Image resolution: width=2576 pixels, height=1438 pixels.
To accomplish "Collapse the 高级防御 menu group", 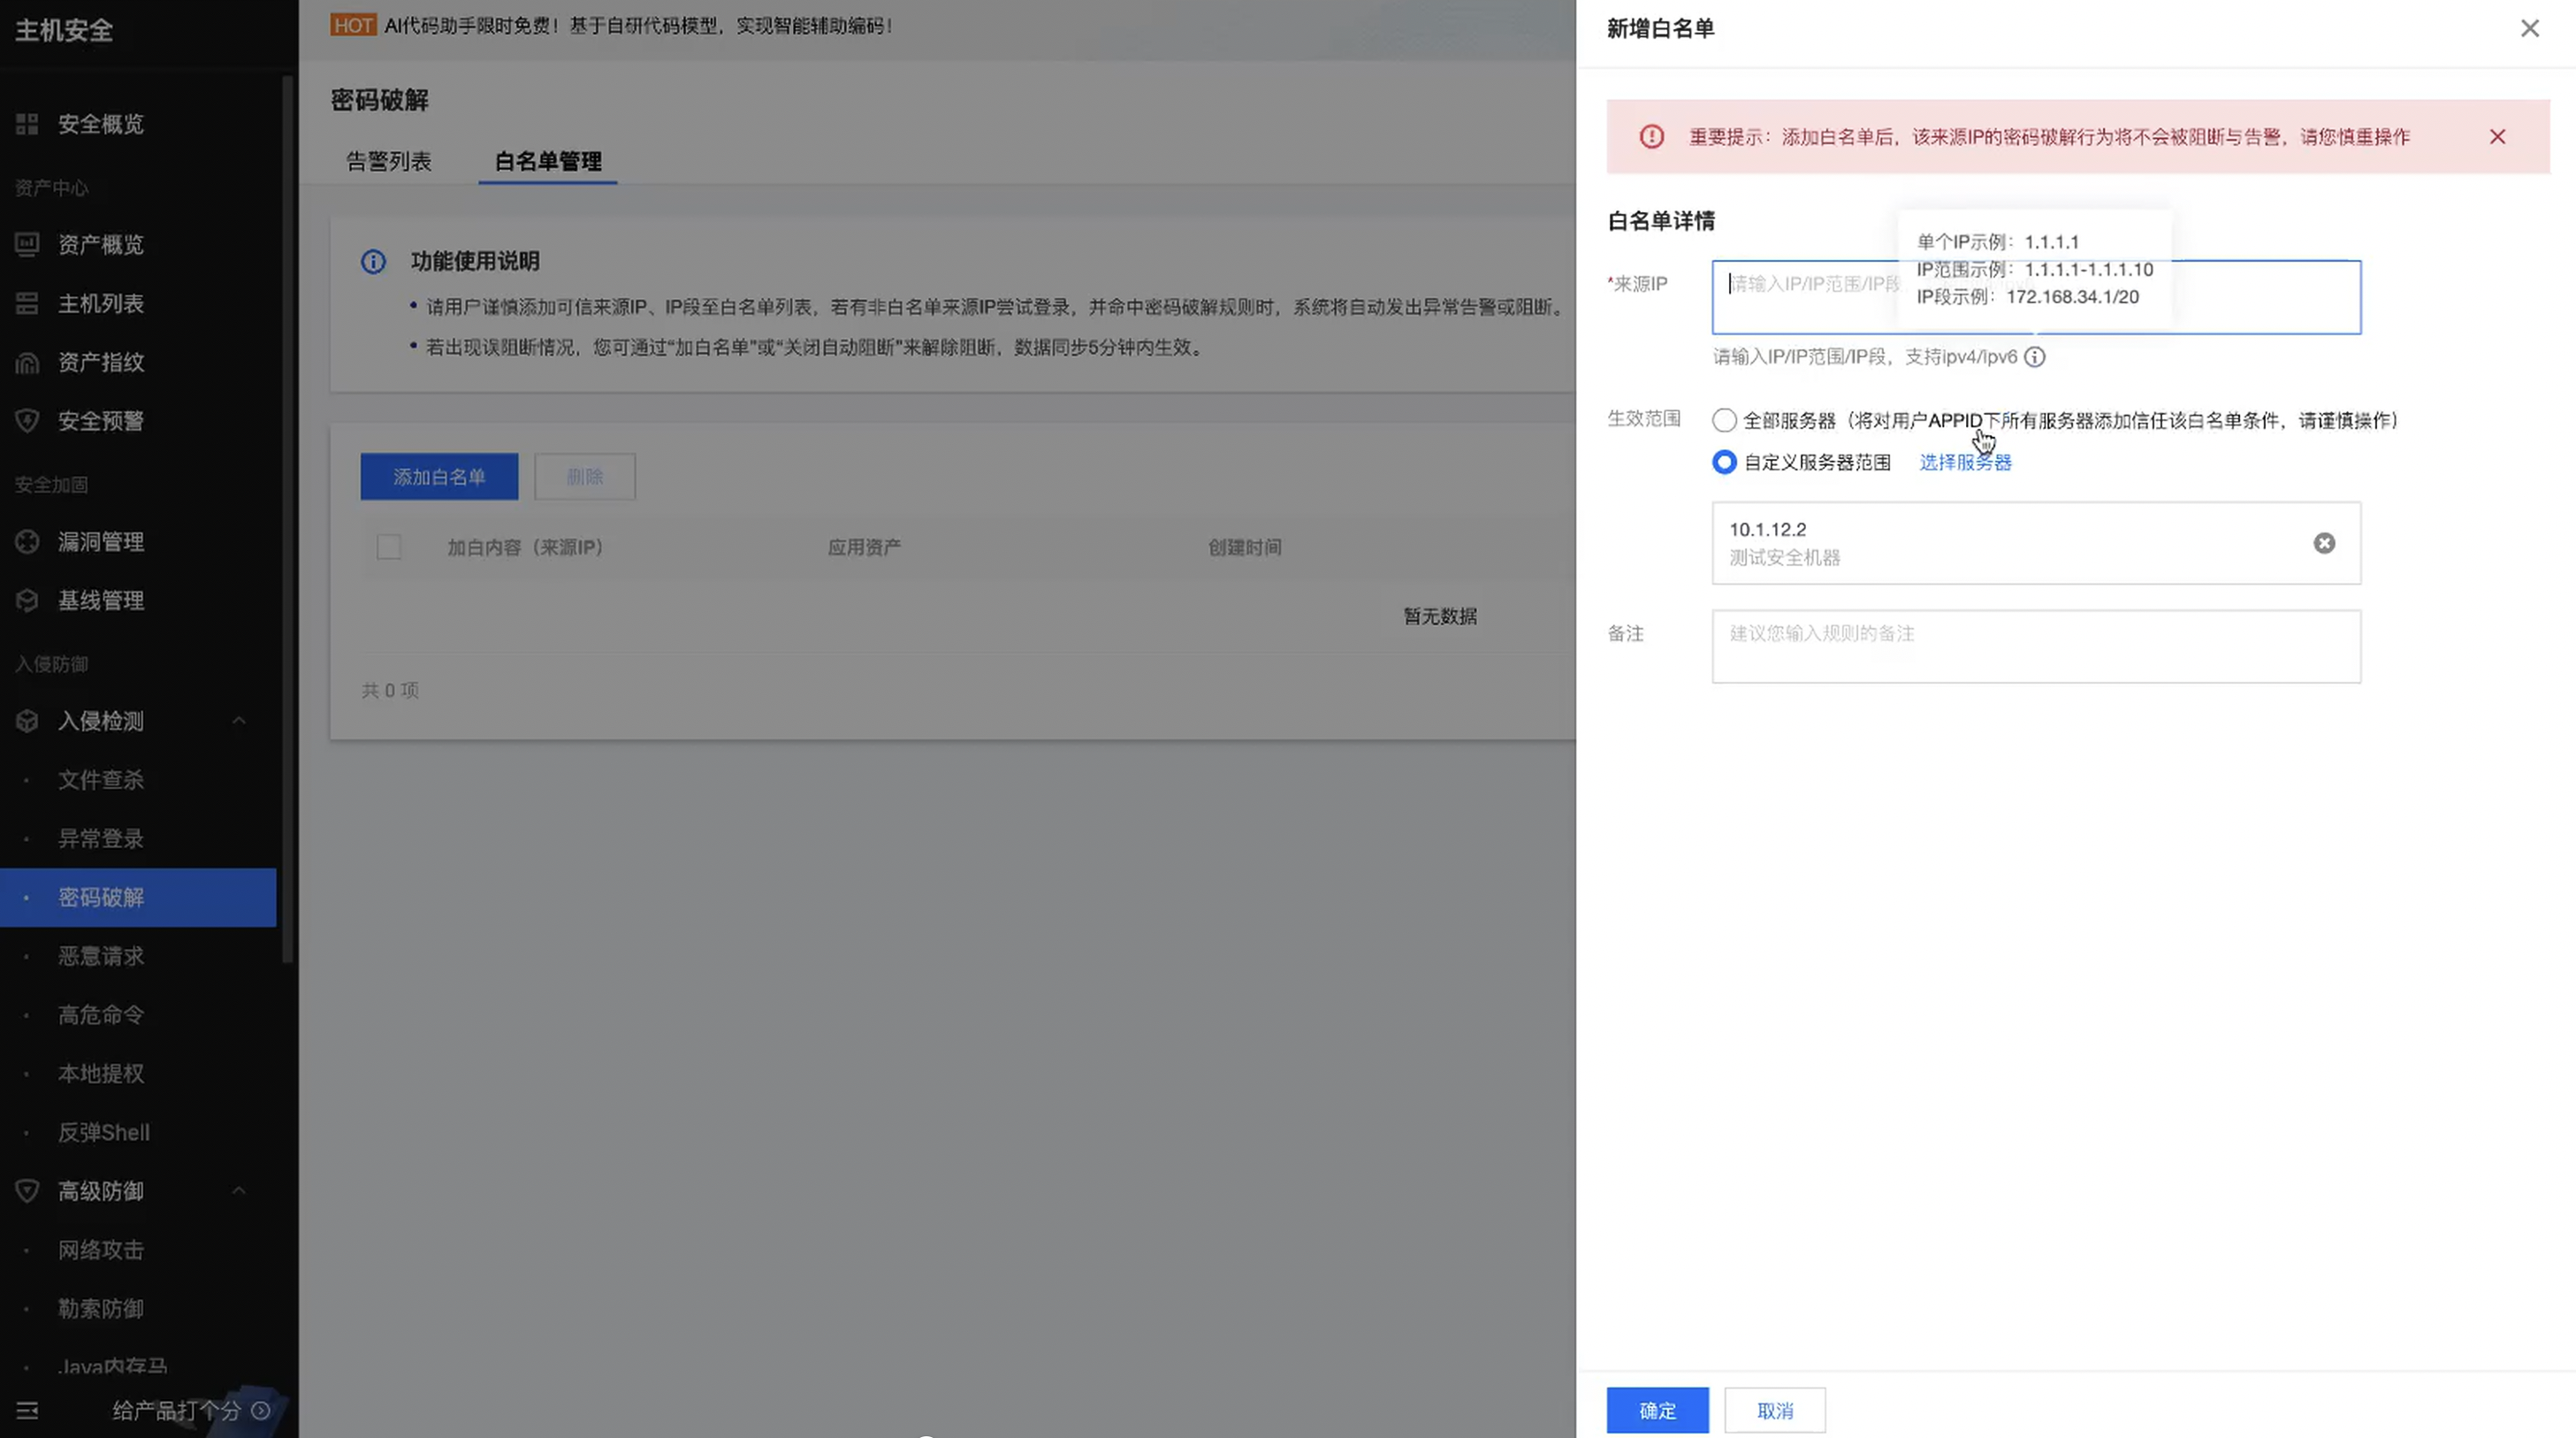I will 239,1191.
